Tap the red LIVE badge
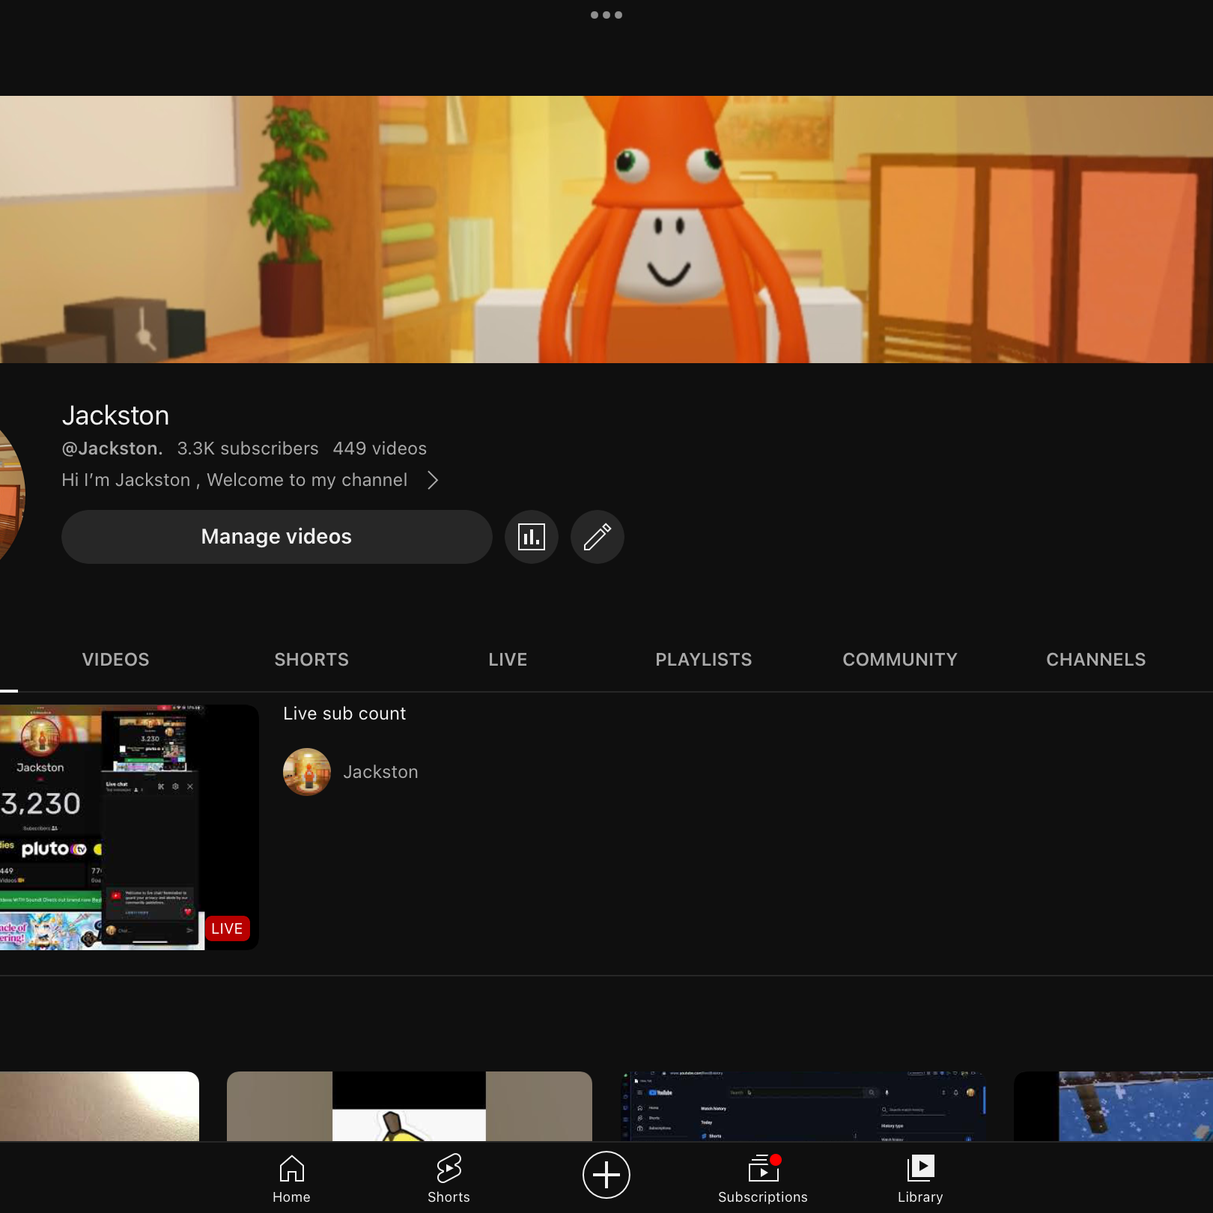The image size is (1213, 1213). coord(227,928)
